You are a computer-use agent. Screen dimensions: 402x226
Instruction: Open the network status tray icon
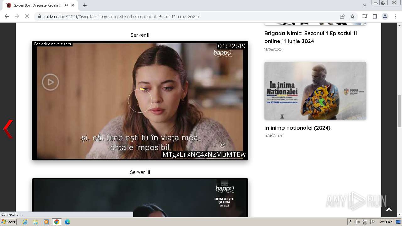click(x=365, y=222)
